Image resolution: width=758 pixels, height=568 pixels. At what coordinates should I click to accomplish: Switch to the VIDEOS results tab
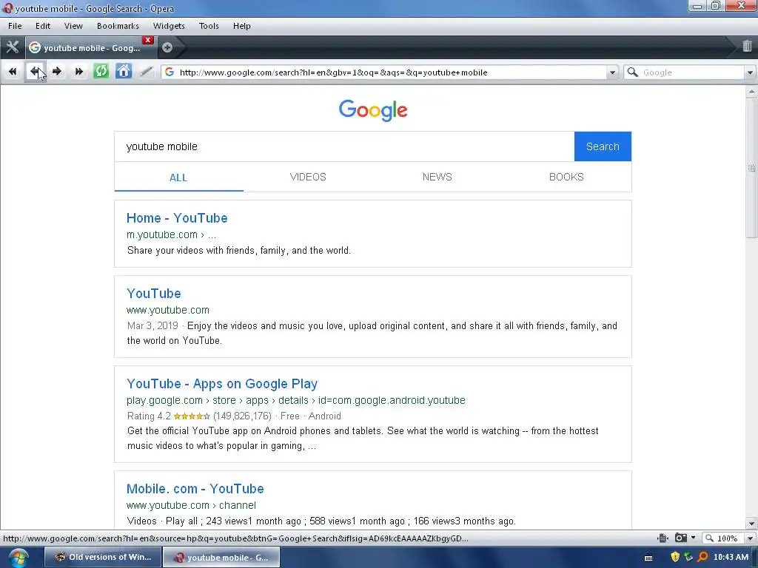tap(308, 177)
